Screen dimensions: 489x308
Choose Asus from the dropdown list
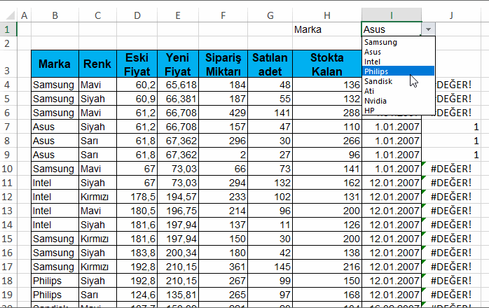coord(398,52)
